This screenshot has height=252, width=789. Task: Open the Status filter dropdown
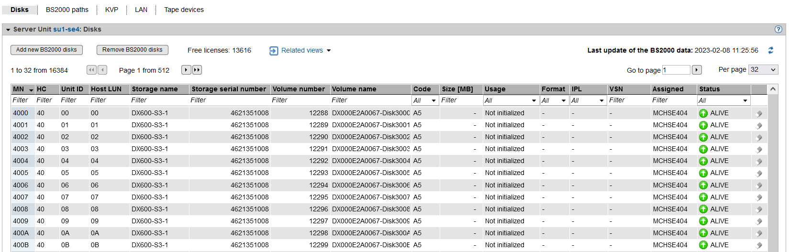(x=723, y=100)
